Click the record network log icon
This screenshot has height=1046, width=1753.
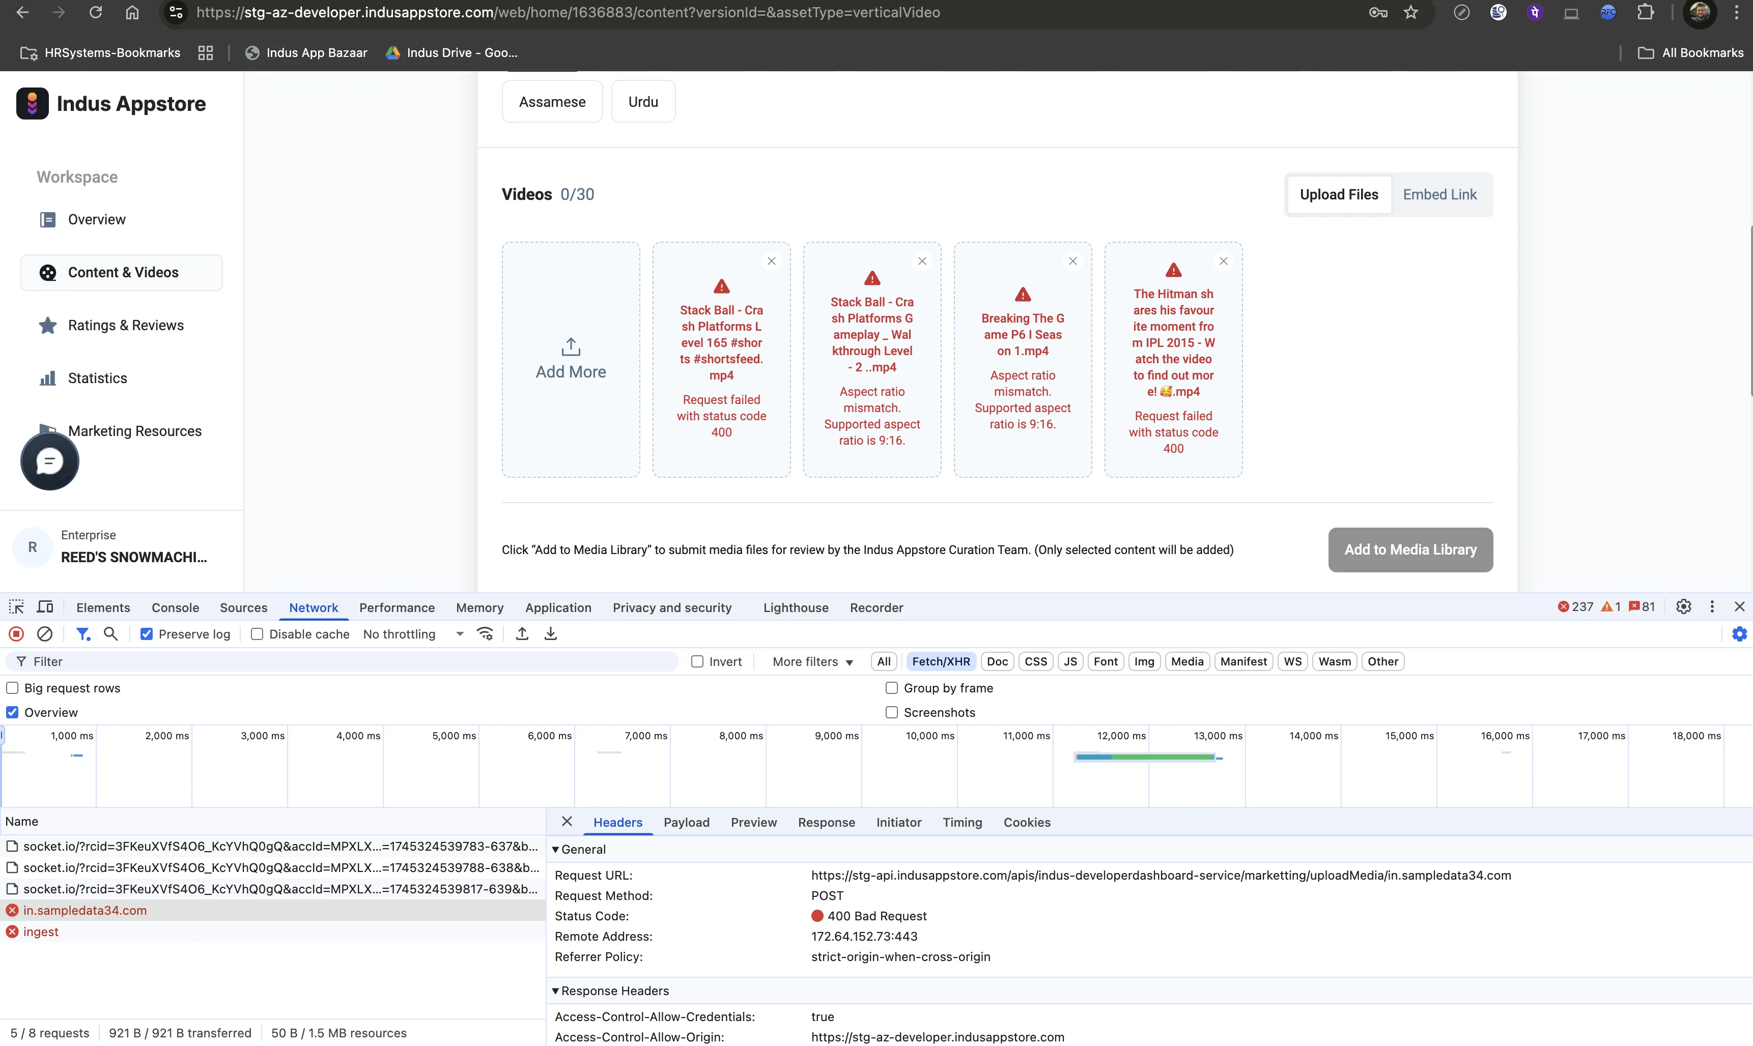point(16,634)
